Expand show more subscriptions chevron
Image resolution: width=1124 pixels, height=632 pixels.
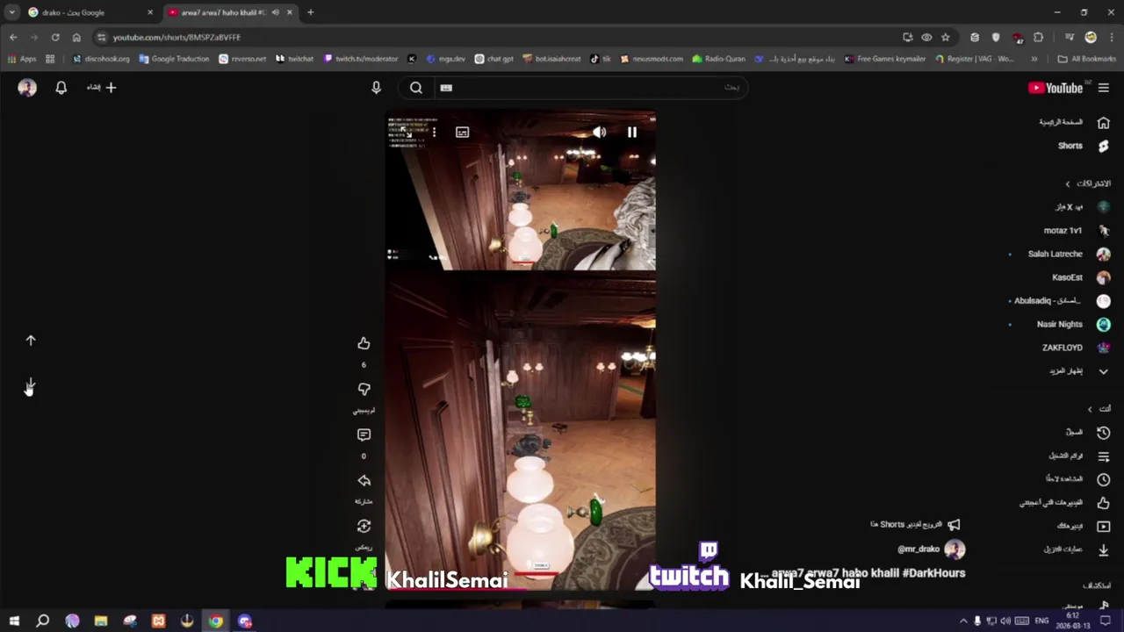click(x=1104, y=371)
